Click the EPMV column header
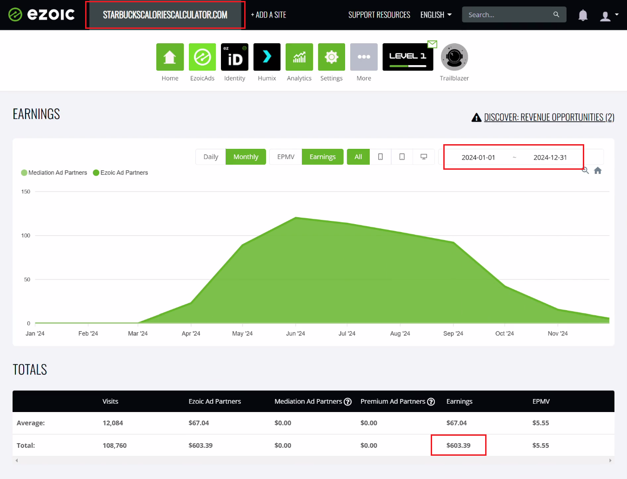Screen dimensions: 627x479 (541, 401)
